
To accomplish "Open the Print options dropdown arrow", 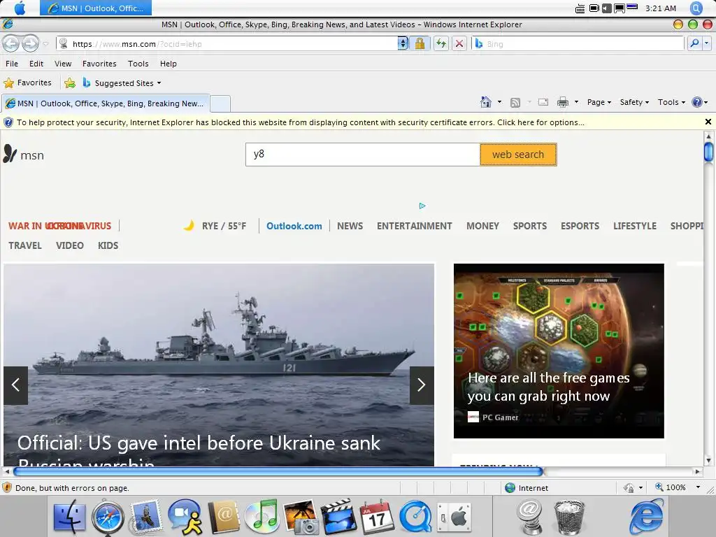I will coord(576,102).
